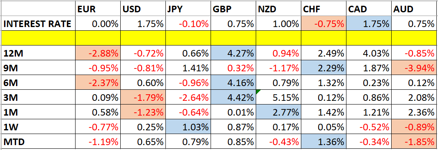Click the yellow cell under GBP column
The width and height of the screenshot is (438, 150).
point(233,38)
